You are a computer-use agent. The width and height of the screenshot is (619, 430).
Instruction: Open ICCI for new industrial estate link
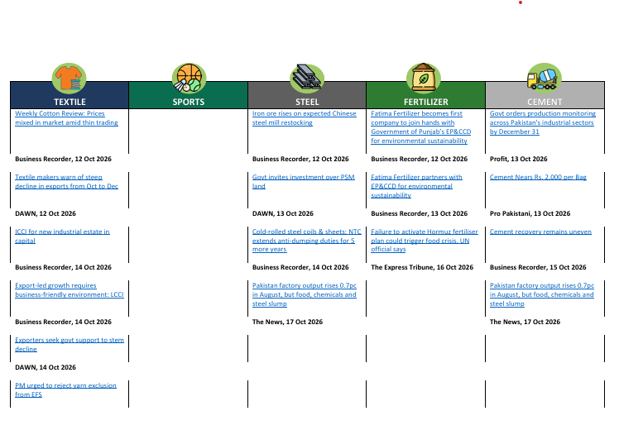[x=62, y=236]
